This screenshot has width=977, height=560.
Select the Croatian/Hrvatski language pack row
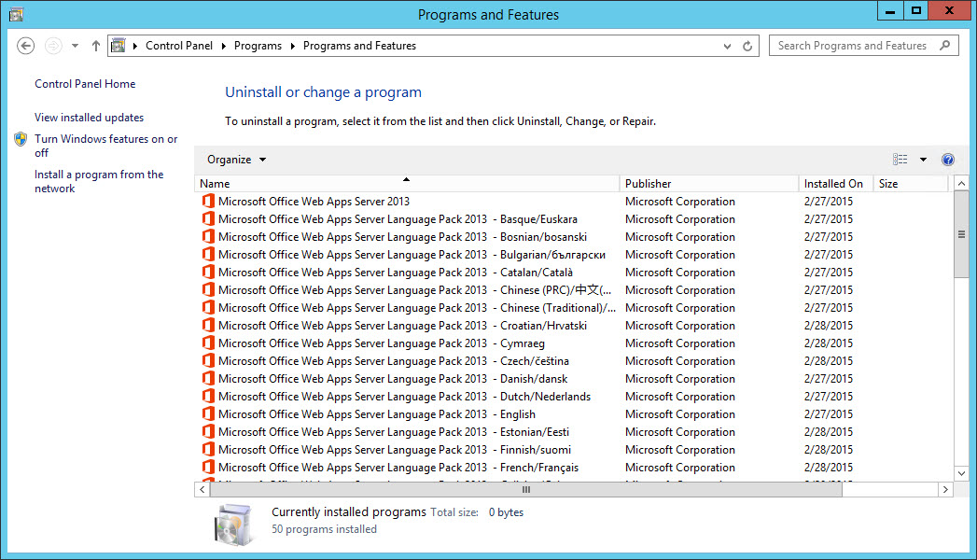573,326
